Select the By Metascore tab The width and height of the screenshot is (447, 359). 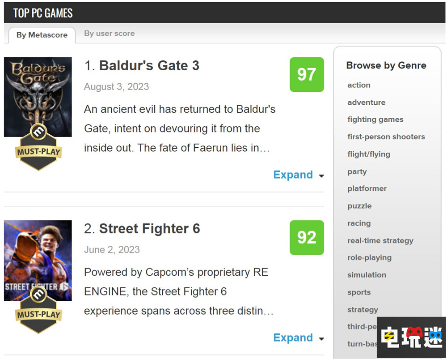point(42,35)
